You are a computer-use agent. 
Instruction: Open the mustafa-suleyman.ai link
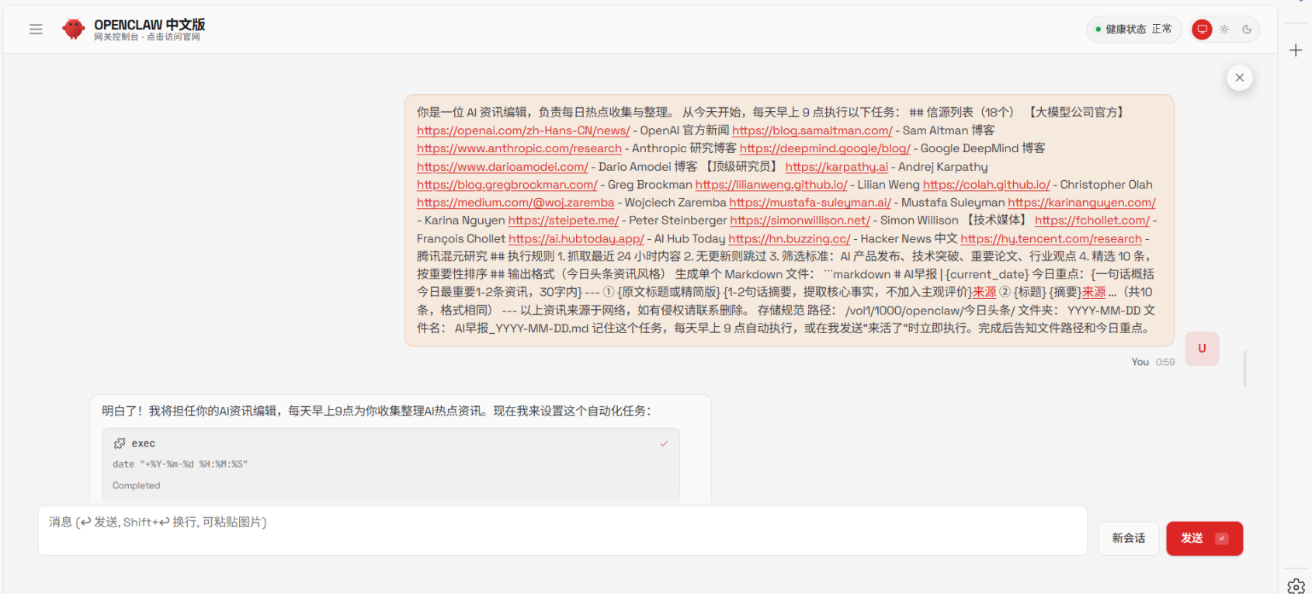(x=810, y=203)
